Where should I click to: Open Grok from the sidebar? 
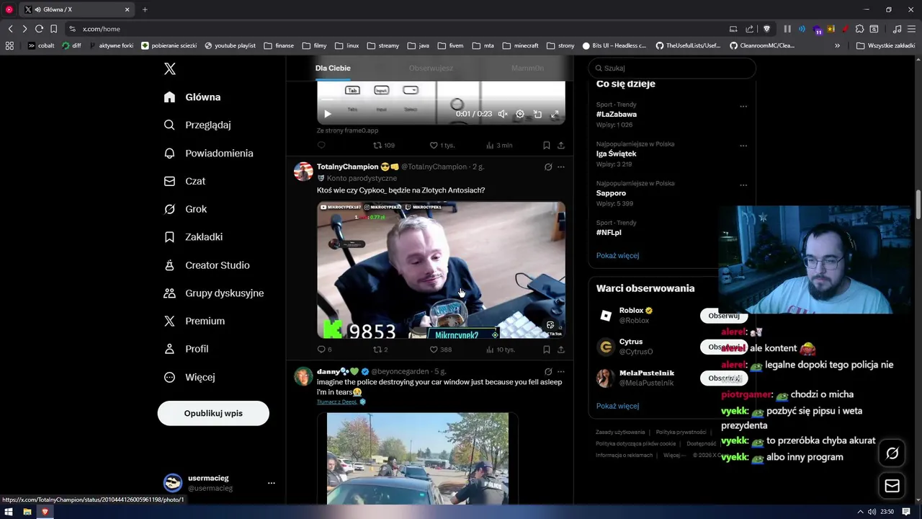185,209
